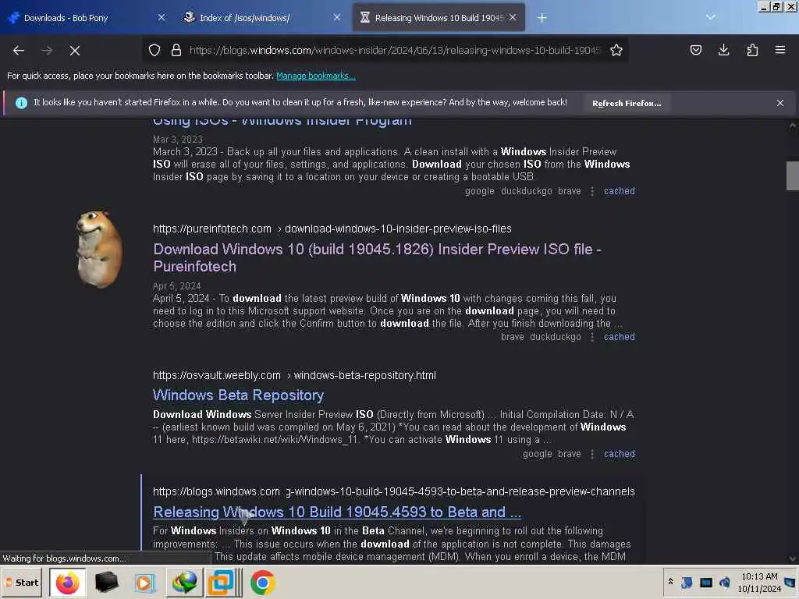This screenshot has width=799, height=599.
Task: Click the black box taskbar icon
Action: coord(106,583)
